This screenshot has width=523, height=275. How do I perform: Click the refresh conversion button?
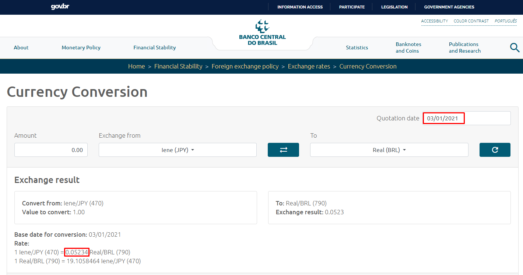pyautogui.click(x=495, y=150)
